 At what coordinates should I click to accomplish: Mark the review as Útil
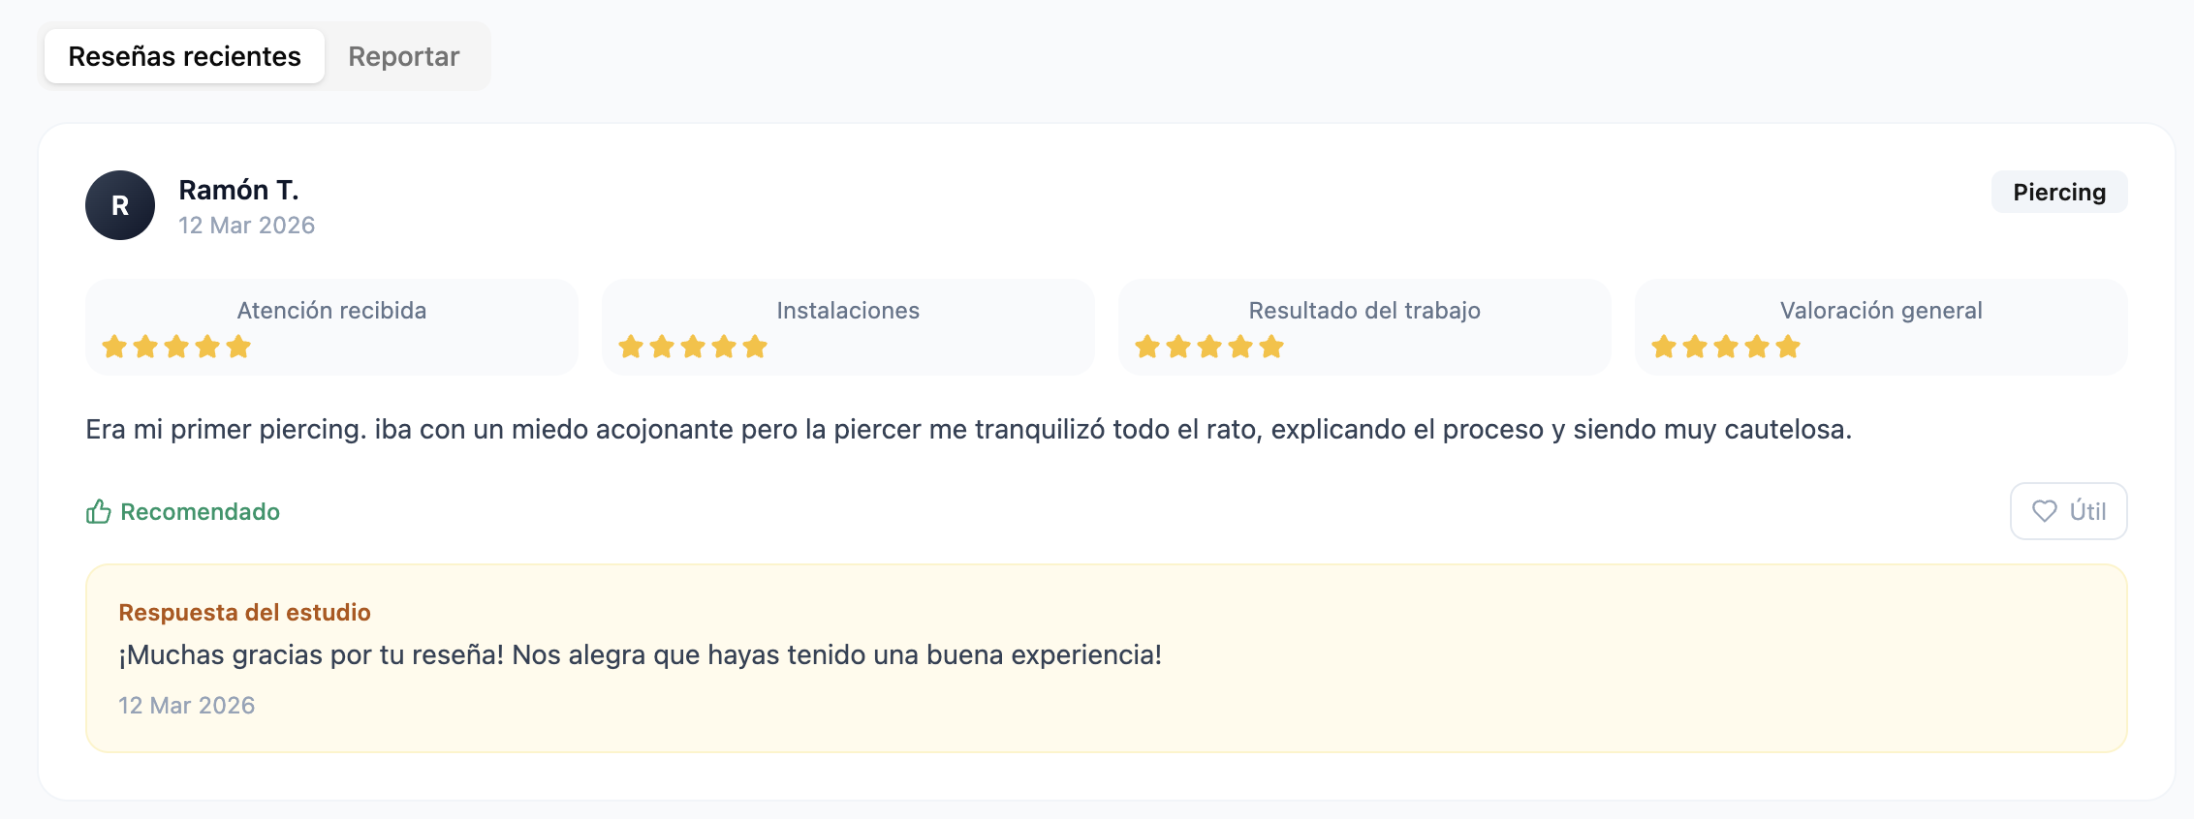click(2068, 511)
